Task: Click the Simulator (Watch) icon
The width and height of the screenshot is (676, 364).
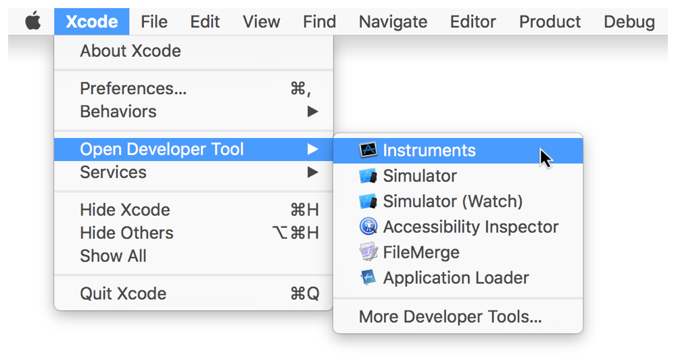Action: [x=368, y=202]
